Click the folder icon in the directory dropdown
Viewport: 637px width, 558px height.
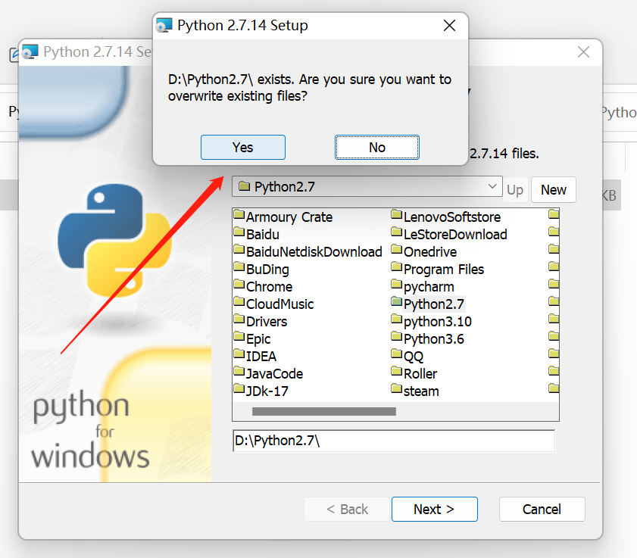(244, 186)
